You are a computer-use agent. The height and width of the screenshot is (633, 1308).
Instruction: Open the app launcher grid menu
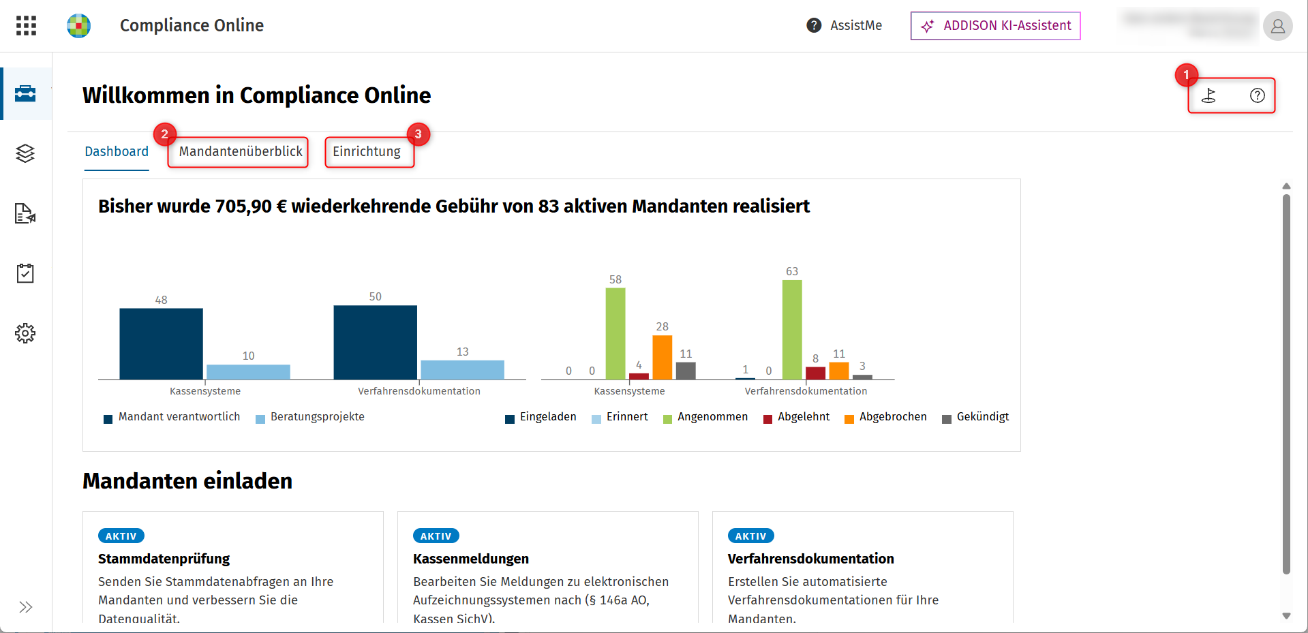coord(26,26)
